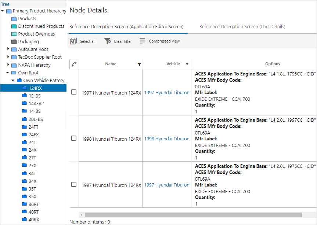This screenshot has height=225, width=317.
Task: Click the Tree link at the top of the sidebar
Action: (x=5, y=4)
